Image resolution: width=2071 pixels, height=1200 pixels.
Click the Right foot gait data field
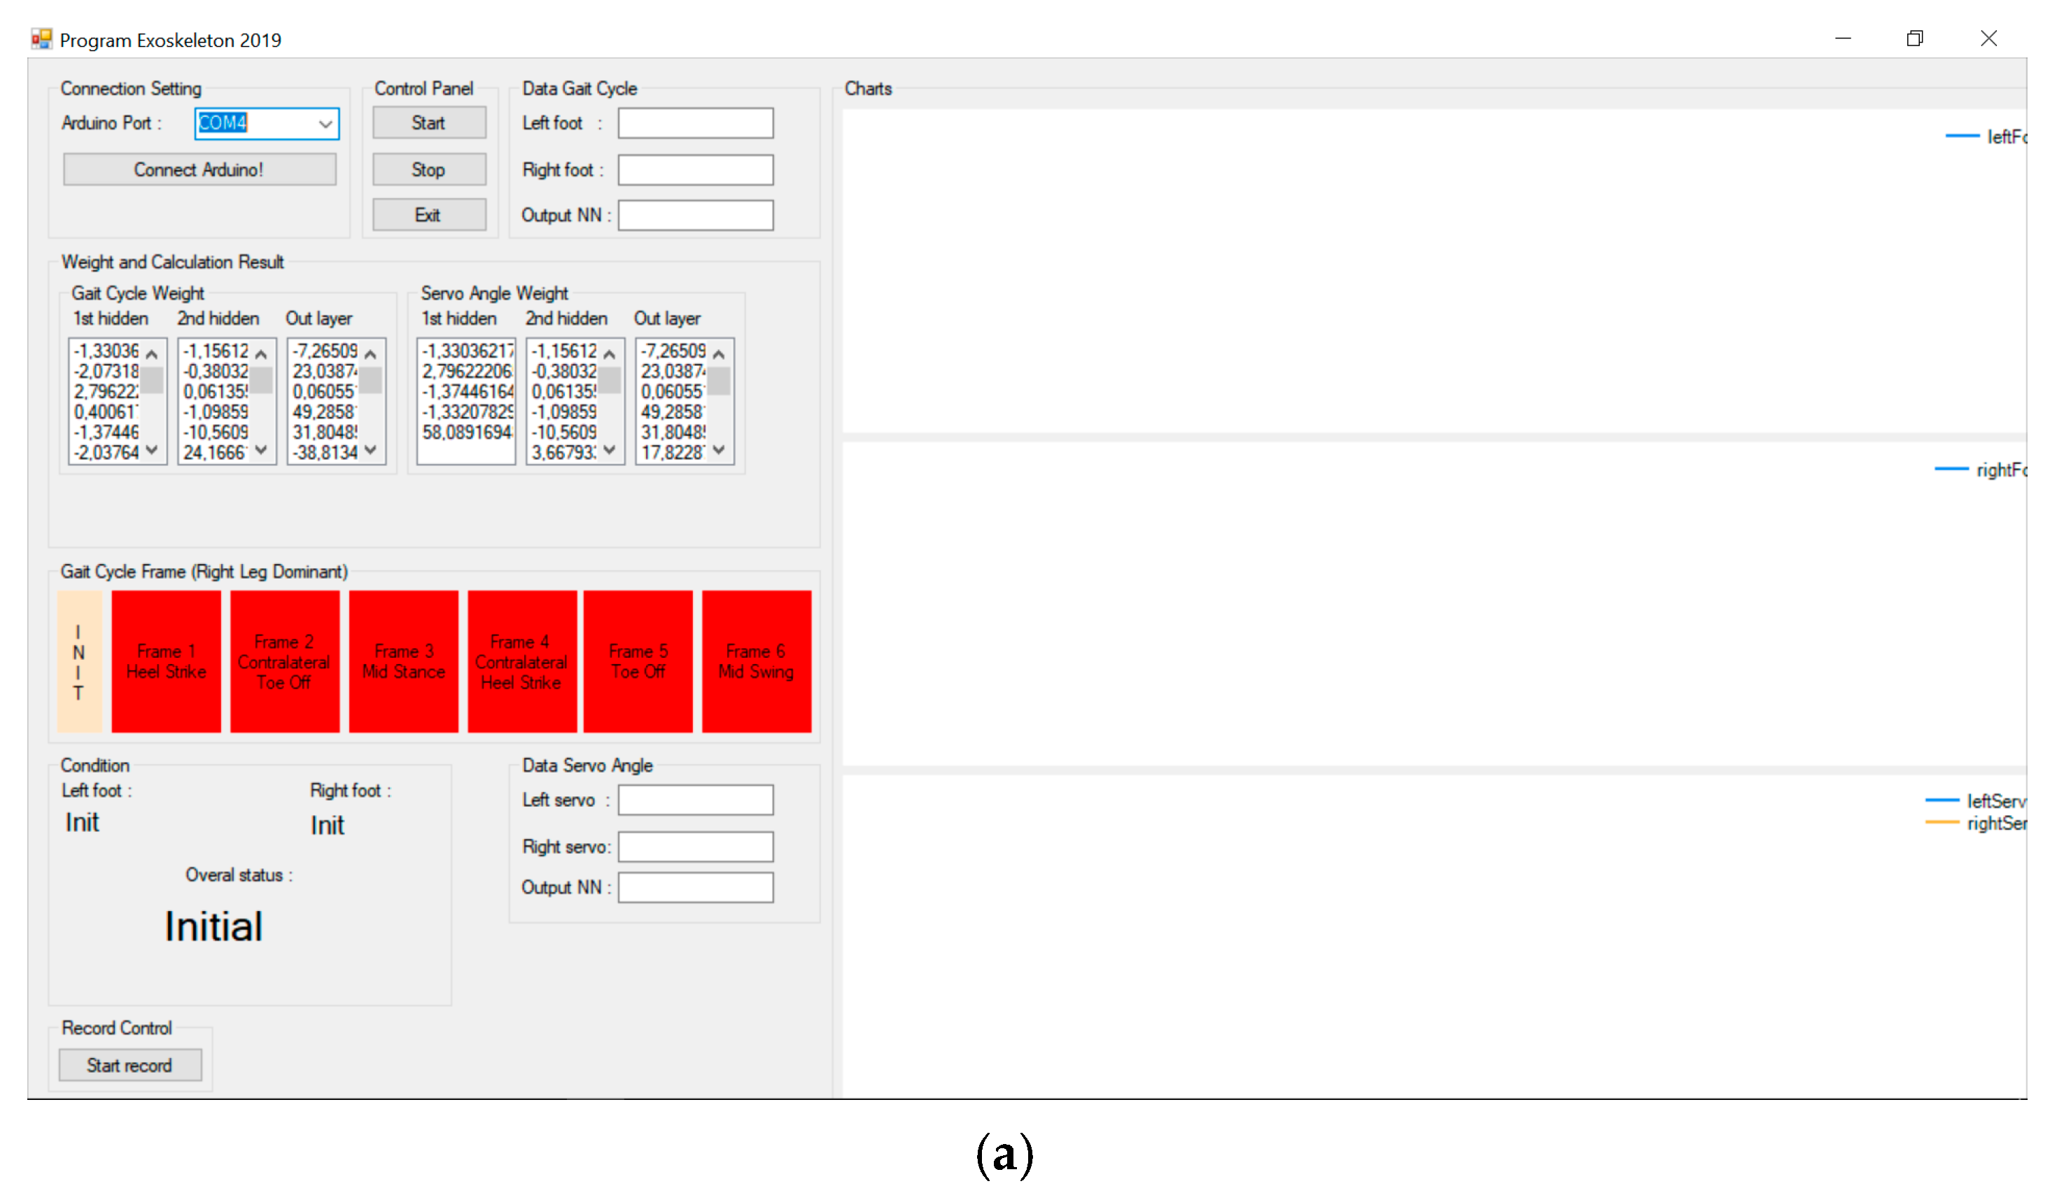pos(695,170)
